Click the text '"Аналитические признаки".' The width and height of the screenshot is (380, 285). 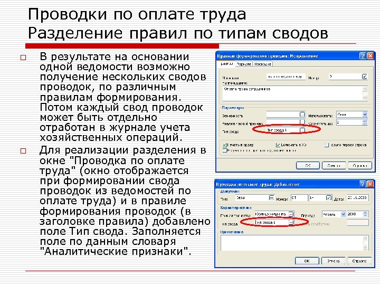coord(116,251)
